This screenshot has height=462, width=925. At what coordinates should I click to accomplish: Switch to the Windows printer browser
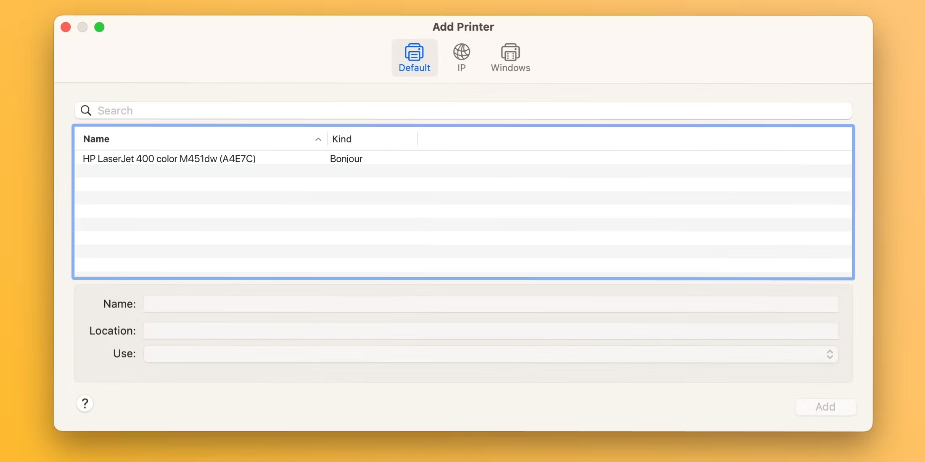click(510, 57)
